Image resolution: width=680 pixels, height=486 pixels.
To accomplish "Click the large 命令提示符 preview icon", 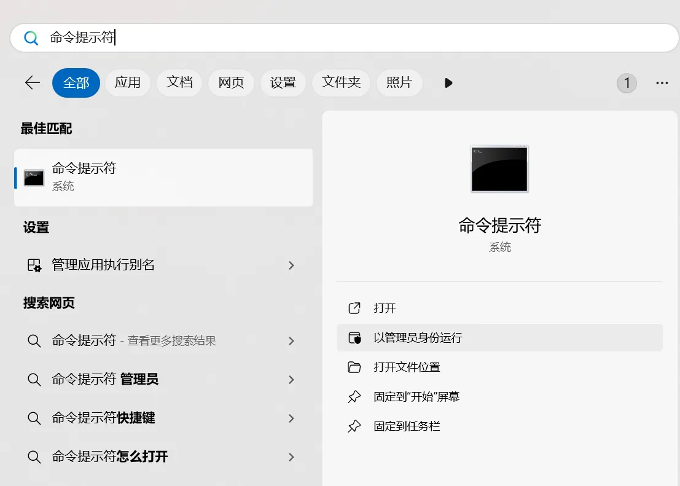I will tap(499, 169).
